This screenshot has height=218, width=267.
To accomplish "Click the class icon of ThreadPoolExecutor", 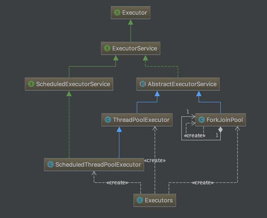I will [108, 120].
